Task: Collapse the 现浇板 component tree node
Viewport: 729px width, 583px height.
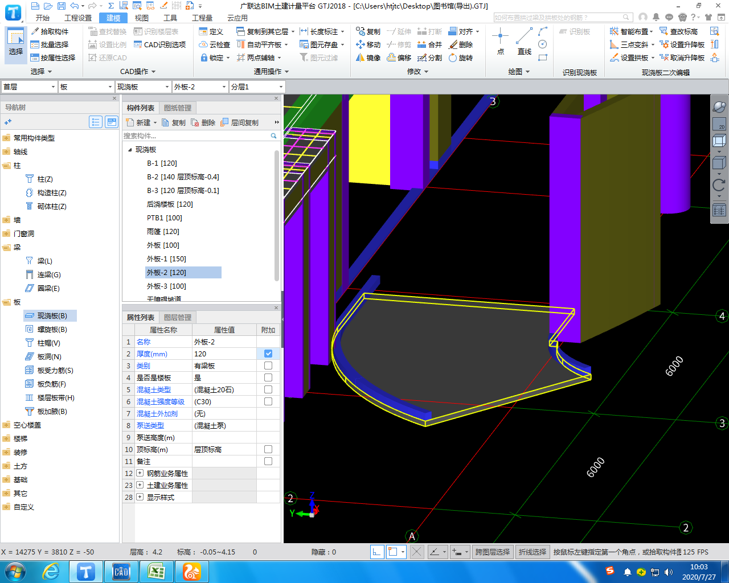Action: click(130, 150)
